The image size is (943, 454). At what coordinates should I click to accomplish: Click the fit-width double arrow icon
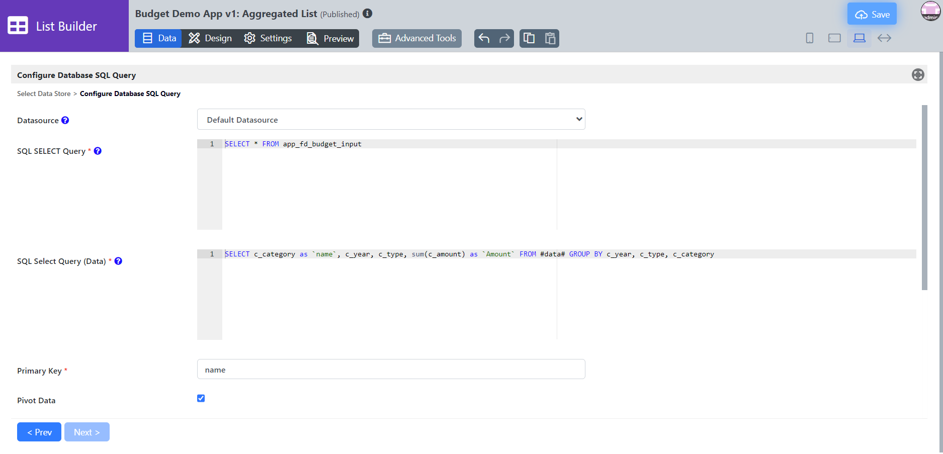884,38
